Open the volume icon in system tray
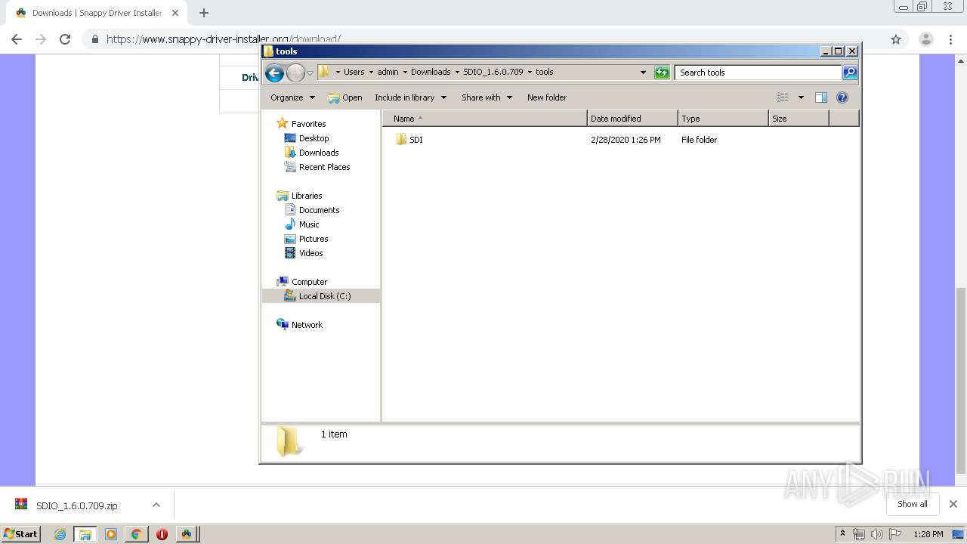 [x=876, y=534]
